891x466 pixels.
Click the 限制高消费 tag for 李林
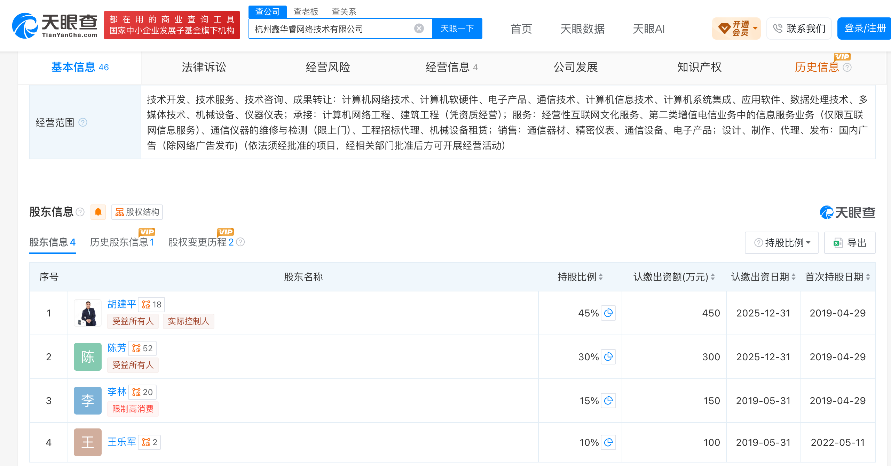[133, 409]
